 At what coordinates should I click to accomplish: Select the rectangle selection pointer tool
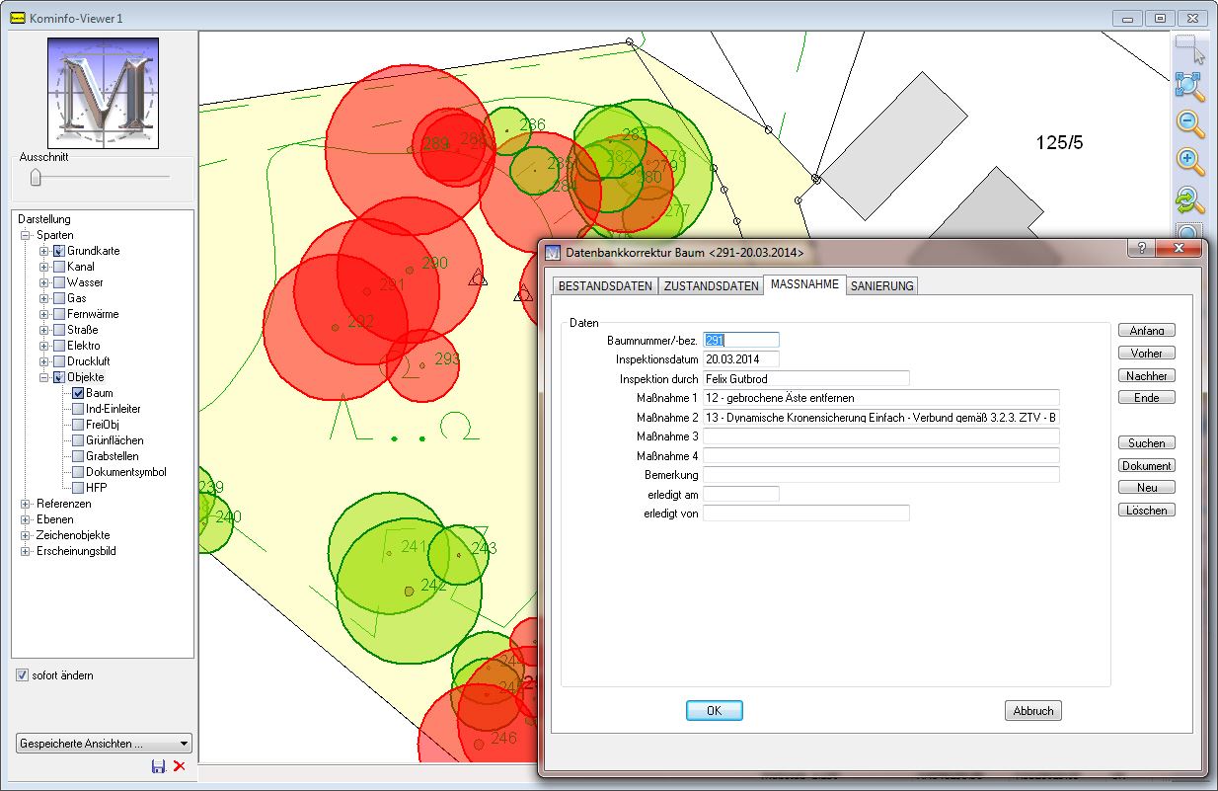click(1189, 49)
